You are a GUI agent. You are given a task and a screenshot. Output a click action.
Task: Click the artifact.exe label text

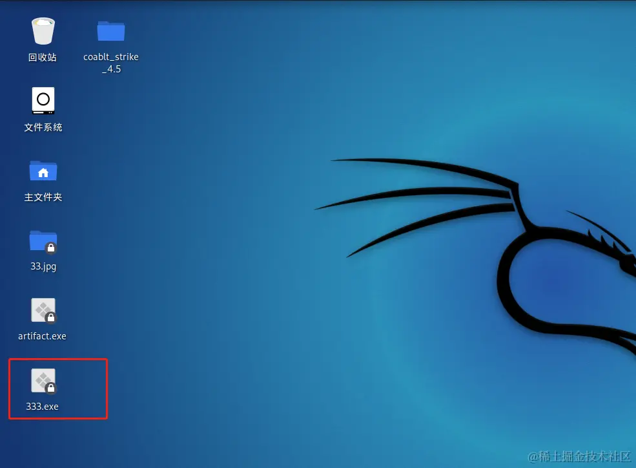point(42,336)
